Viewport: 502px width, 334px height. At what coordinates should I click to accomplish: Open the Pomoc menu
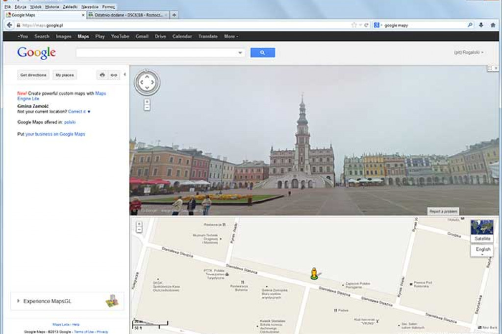(x=108, y=7)
